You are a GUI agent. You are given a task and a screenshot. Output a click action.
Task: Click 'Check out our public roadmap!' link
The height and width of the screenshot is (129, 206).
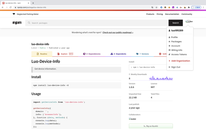[118, 33]
